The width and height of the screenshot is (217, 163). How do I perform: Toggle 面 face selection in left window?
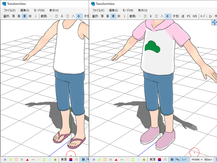pos(19,16)
